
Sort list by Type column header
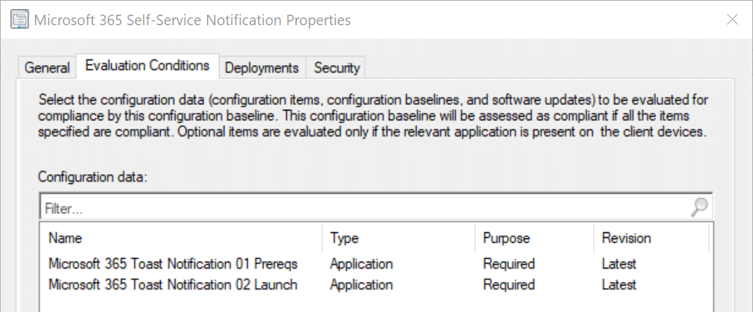[343, 239]
